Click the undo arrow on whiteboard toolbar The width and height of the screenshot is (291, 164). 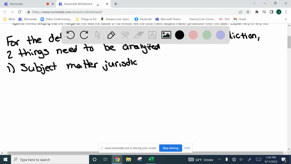point(70,35)
